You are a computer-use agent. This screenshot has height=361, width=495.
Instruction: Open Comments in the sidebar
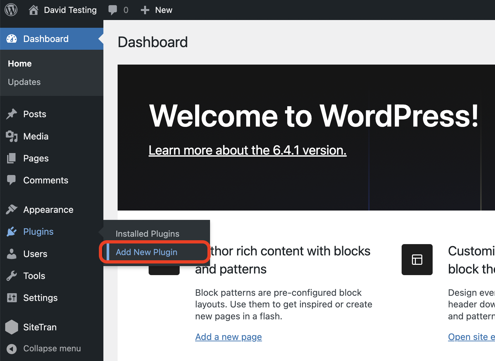46,180
